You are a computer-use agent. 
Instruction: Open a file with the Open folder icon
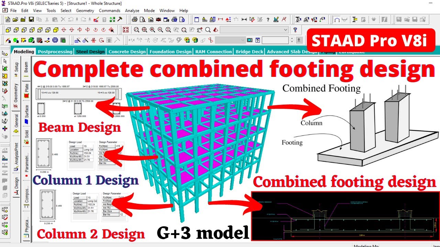[x=15, y=20]
